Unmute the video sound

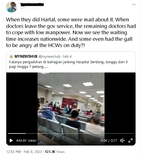pyautogui.click(x=122, y=140)
